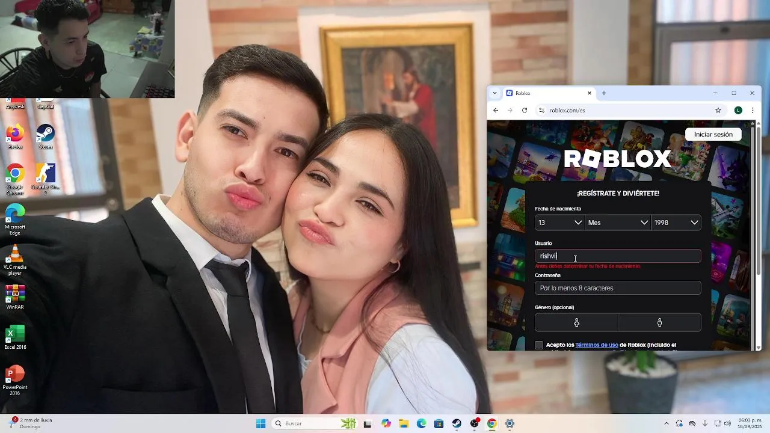The width and height of the screenshot is (770, 433).
Task: Select the PowerPoint 2016 desktop icon
Action: [15, 380]
